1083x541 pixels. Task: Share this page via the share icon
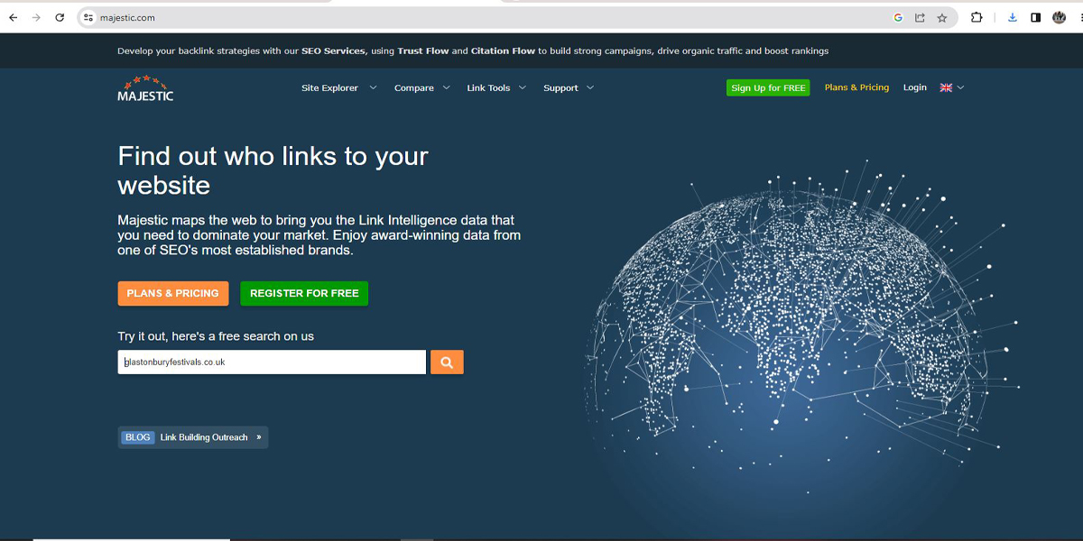click(920, 17)
